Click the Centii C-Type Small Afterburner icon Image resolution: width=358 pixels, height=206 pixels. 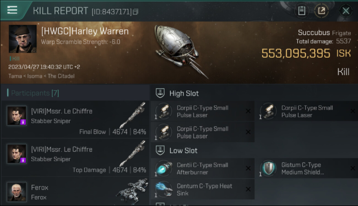pyautogui.click(x=164, y=168)
